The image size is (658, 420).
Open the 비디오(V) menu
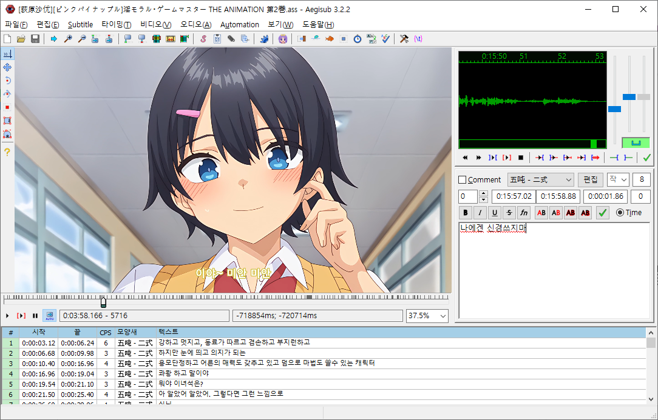pyautogui.click(x=155, y=25)
